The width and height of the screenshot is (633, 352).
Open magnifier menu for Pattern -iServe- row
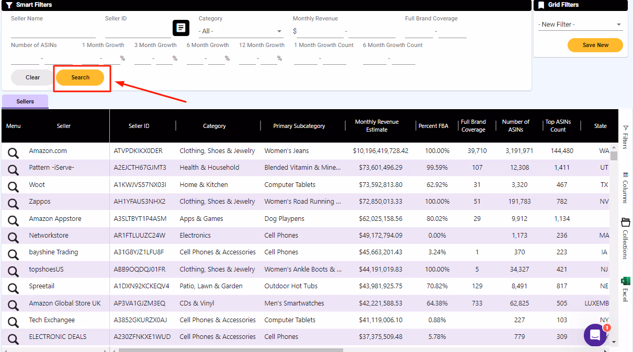[13, 169]
